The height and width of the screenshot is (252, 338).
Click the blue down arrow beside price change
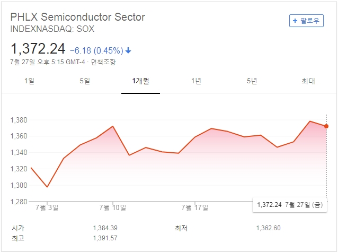tap(128, 50)
